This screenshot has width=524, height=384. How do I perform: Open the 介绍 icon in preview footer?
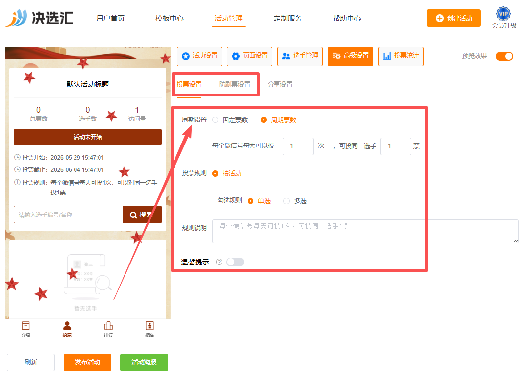pos(25,329)
